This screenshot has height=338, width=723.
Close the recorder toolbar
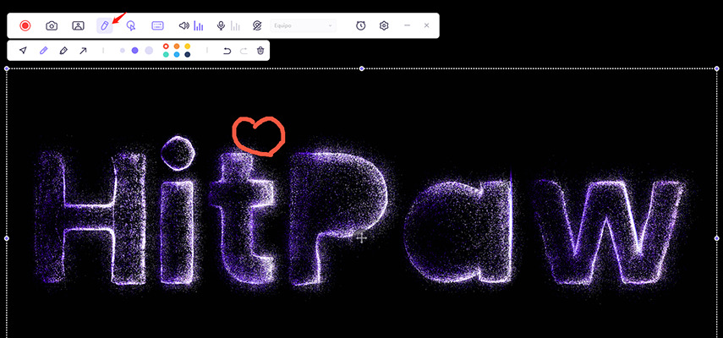click(x=426, y=26)
